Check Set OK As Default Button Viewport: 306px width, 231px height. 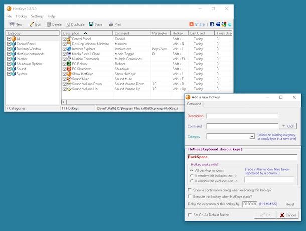pos(190,215)
